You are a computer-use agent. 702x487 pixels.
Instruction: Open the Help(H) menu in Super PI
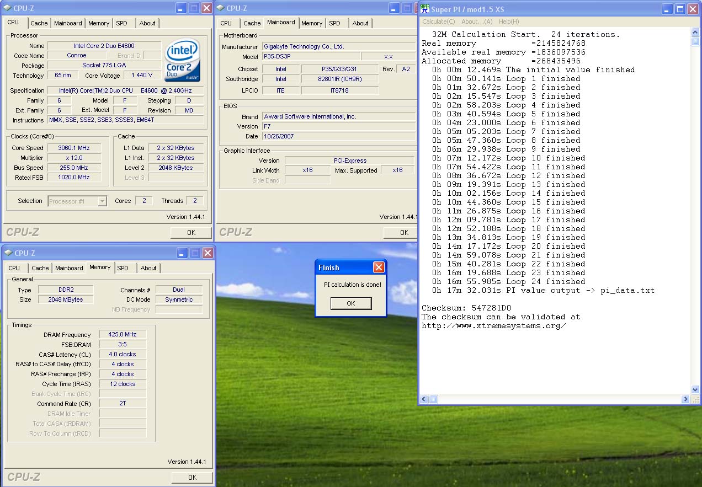[509, 22]
